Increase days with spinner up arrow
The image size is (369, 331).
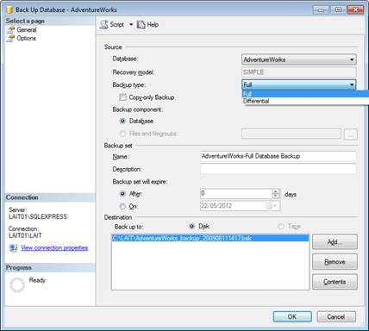point(276,191)
